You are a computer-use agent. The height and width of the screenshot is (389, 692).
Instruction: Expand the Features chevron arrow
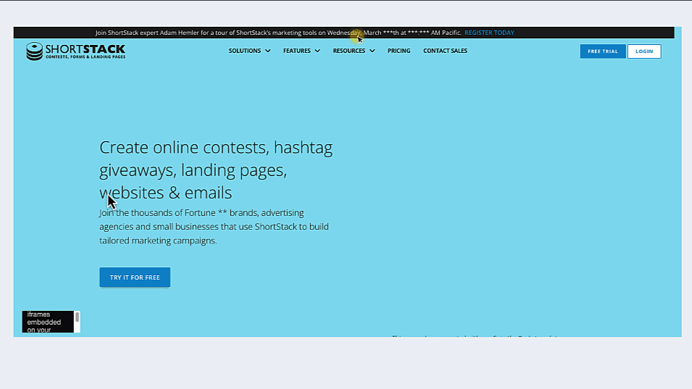[x=317, y=51]
